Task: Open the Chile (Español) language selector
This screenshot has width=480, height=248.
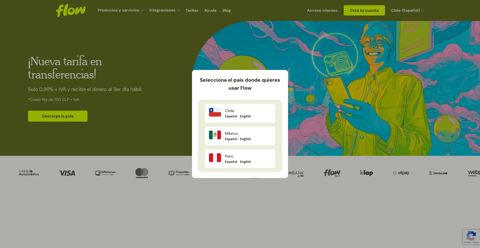Action: point(407,10)
